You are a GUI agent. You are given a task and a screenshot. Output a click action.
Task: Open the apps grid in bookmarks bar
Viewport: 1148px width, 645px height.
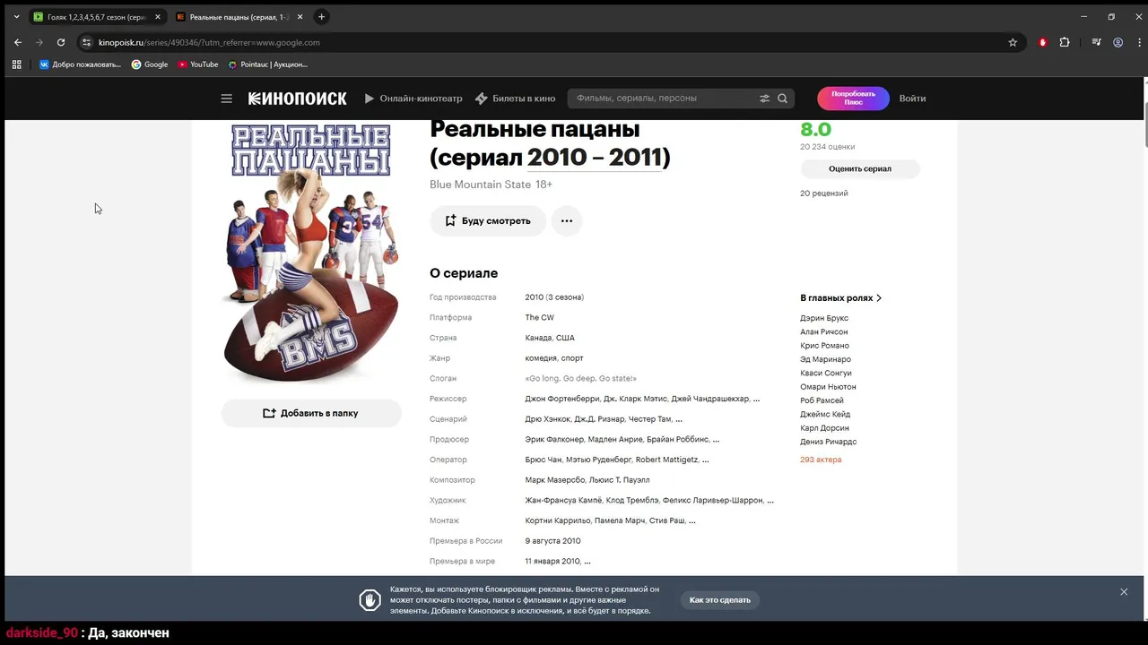pos(16,64)
